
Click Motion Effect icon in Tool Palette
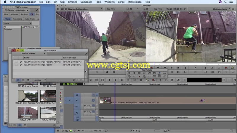tap(134, 76)
